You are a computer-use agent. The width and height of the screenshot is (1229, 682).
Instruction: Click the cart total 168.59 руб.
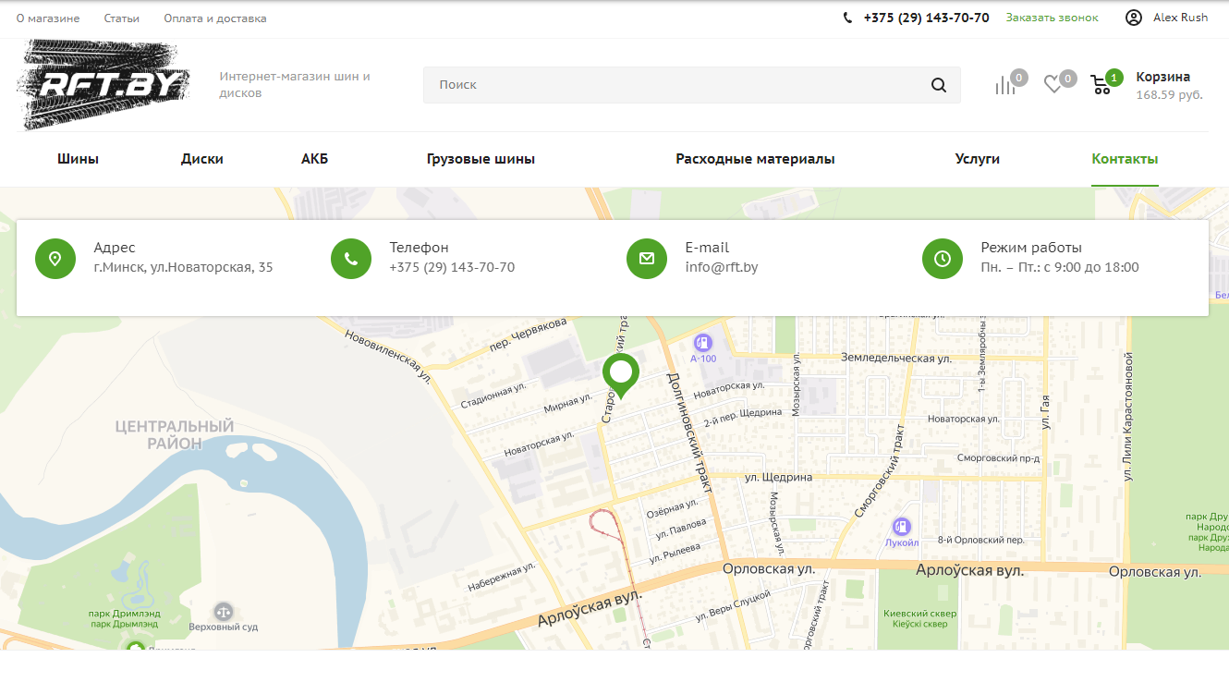(x=1169, y=94)
